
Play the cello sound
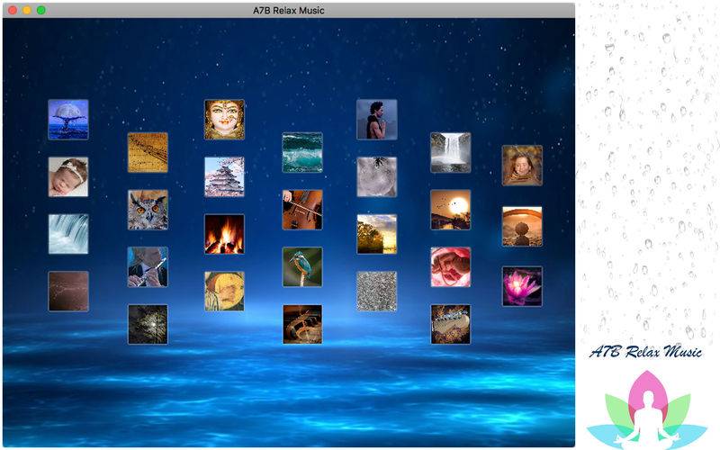tap(302, 210)
